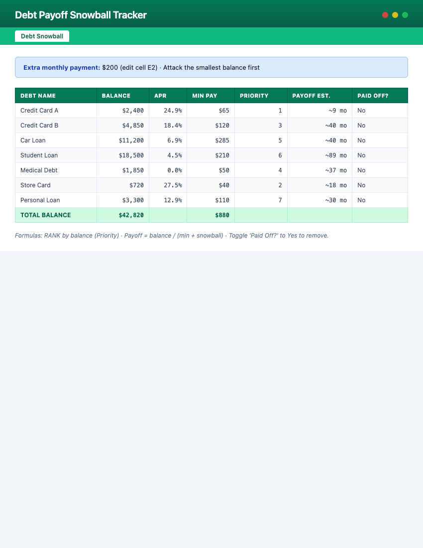Click the $3,300 balance cell
The height and width of the screenshot is (548, 423).
pyautogui.click(x=123, y=200)
